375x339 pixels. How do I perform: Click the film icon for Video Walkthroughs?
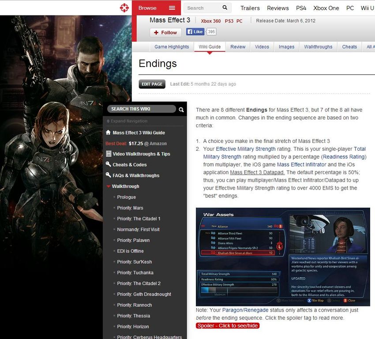(109, 153)
